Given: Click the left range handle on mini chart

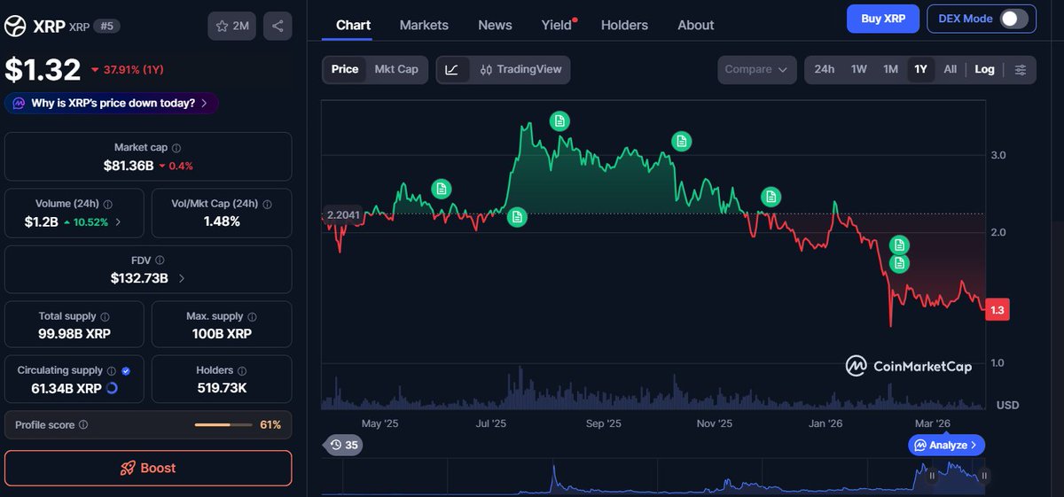Looking at the screenshot, I should [x=932, y=476].
